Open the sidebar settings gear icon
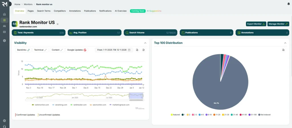This screenshot has height=128, width=292. [x=4, y=121]
